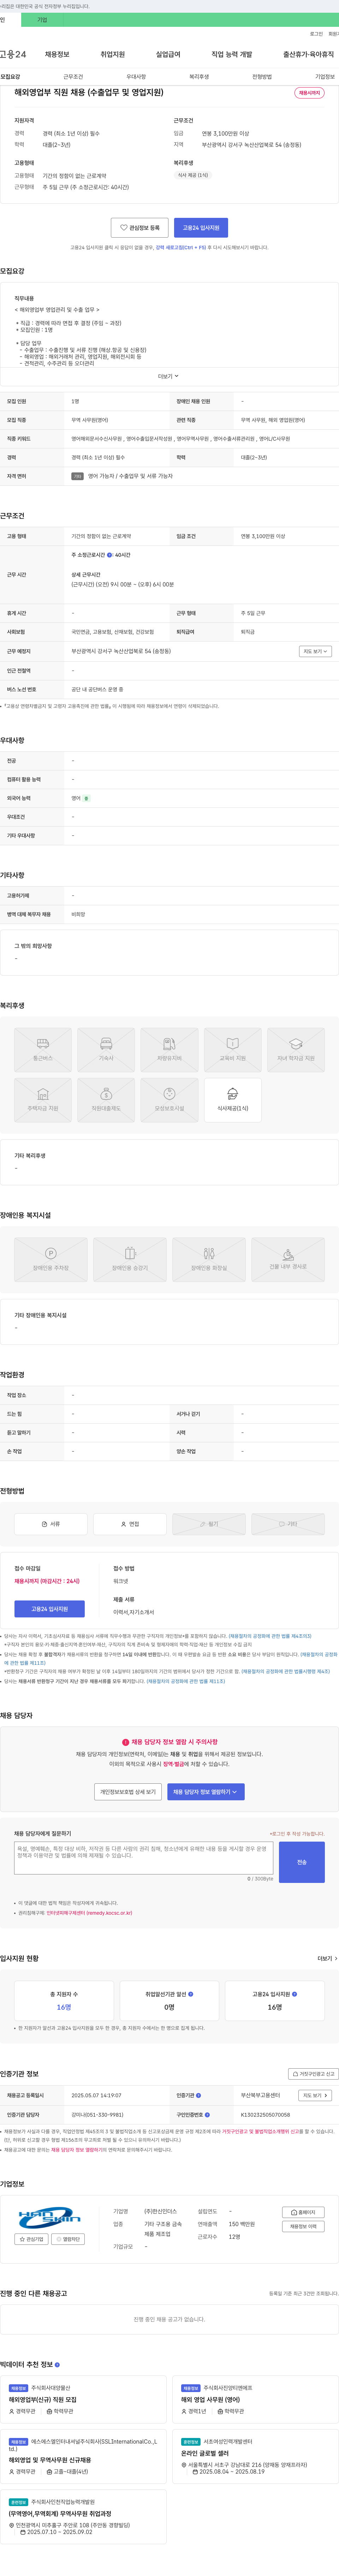Image resolution: width=339 pixels, height=2576 pixels.
Task: Click the blue 전송 send button
Action: click(302, 1862)
